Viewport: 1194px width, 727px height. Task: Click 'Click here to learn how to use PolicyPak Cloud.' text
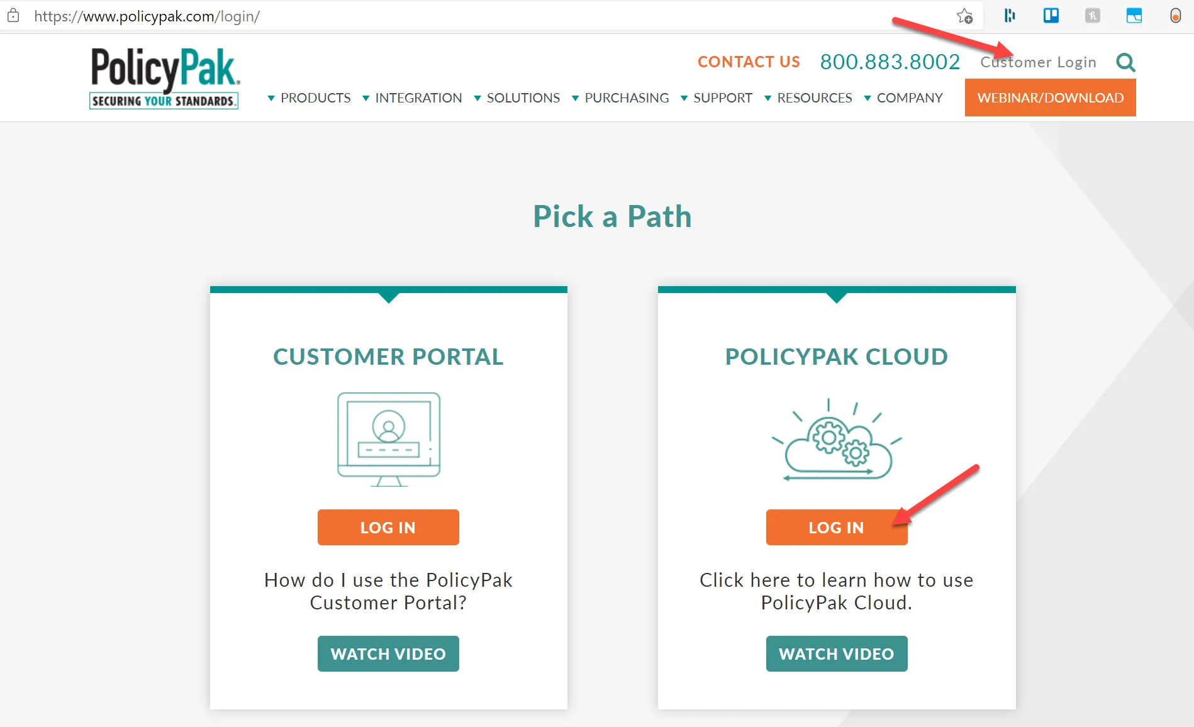(x=837, y=591)
